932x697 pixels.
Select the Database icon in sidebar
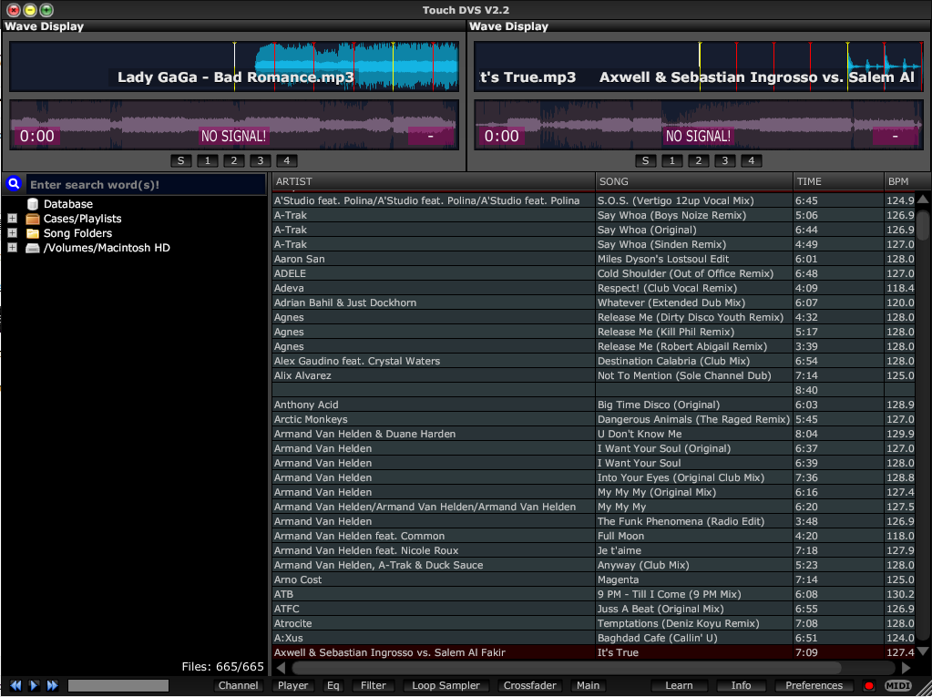point(33,204)
